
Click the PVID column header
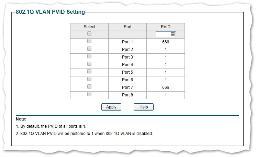click(166, 27)
